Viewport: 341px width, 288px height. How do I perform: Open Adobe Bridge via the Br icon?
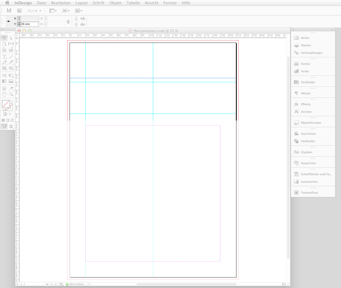coord(19,10)
